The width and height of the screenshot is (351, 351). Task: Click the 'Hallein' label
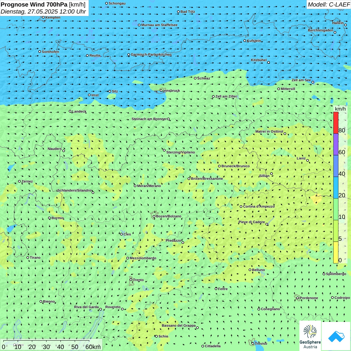click(x=338, y=23)
